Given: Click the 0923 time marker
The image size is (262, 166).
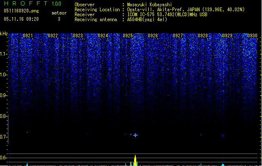Looking at the screenshot, I should click(x=78, y=36).
